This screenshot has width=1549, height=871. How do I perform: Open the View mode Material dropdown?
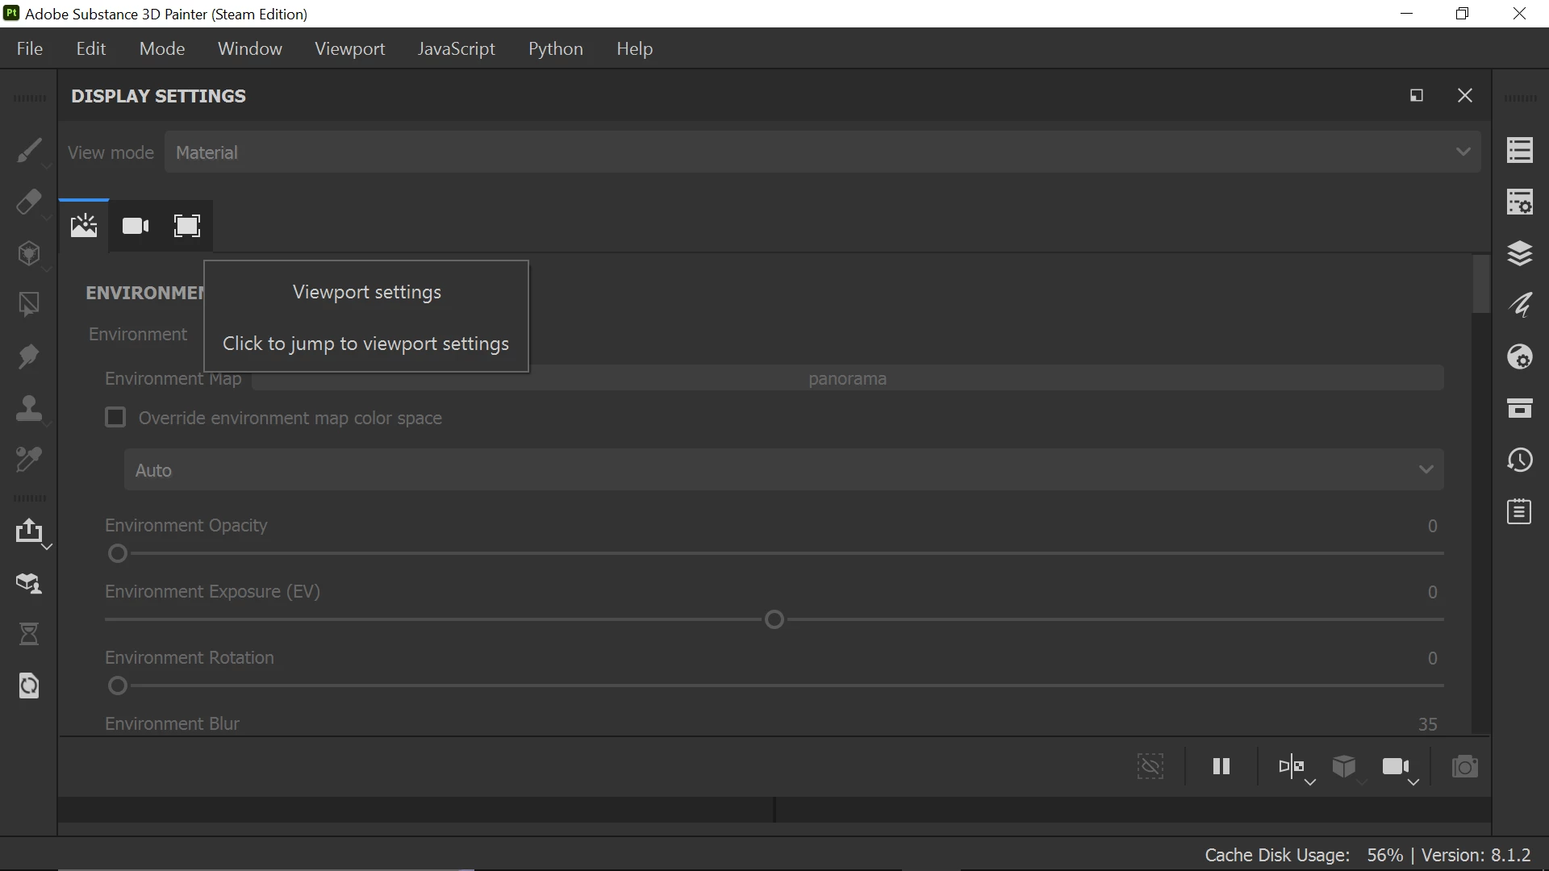(x=822, y=152)
